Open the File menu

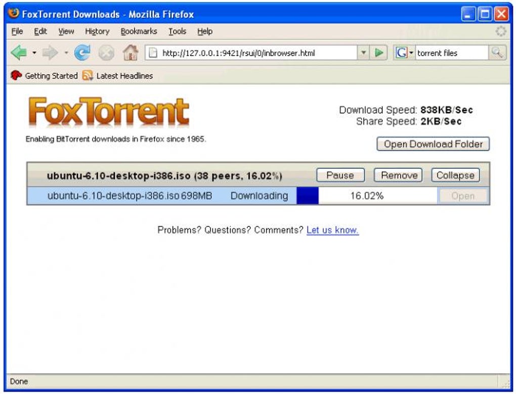pos(17,31)
